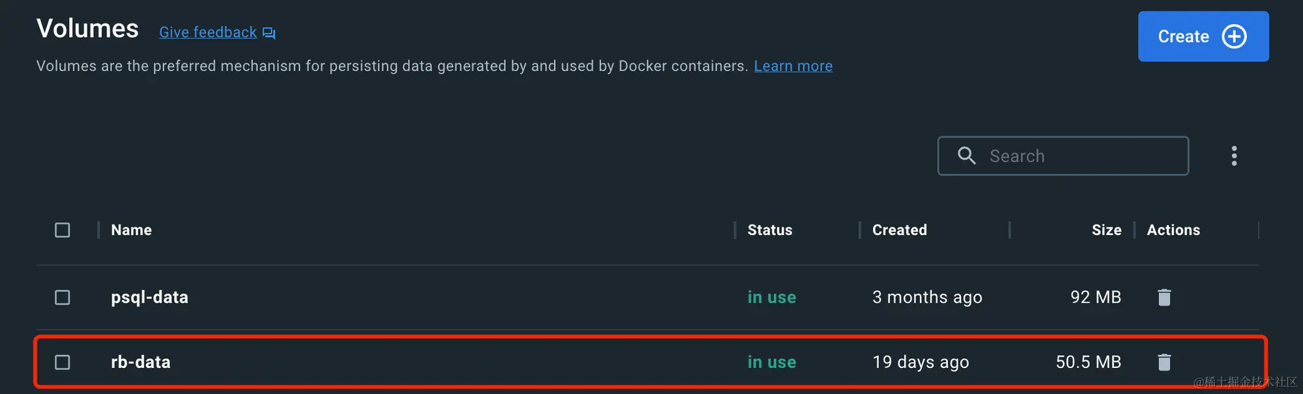
Task: Open the three-dot more options menu
Action: point(1234,156)
